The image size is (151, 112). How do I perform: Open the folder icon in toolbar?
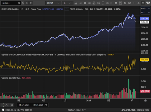click(x=31, y=3)
